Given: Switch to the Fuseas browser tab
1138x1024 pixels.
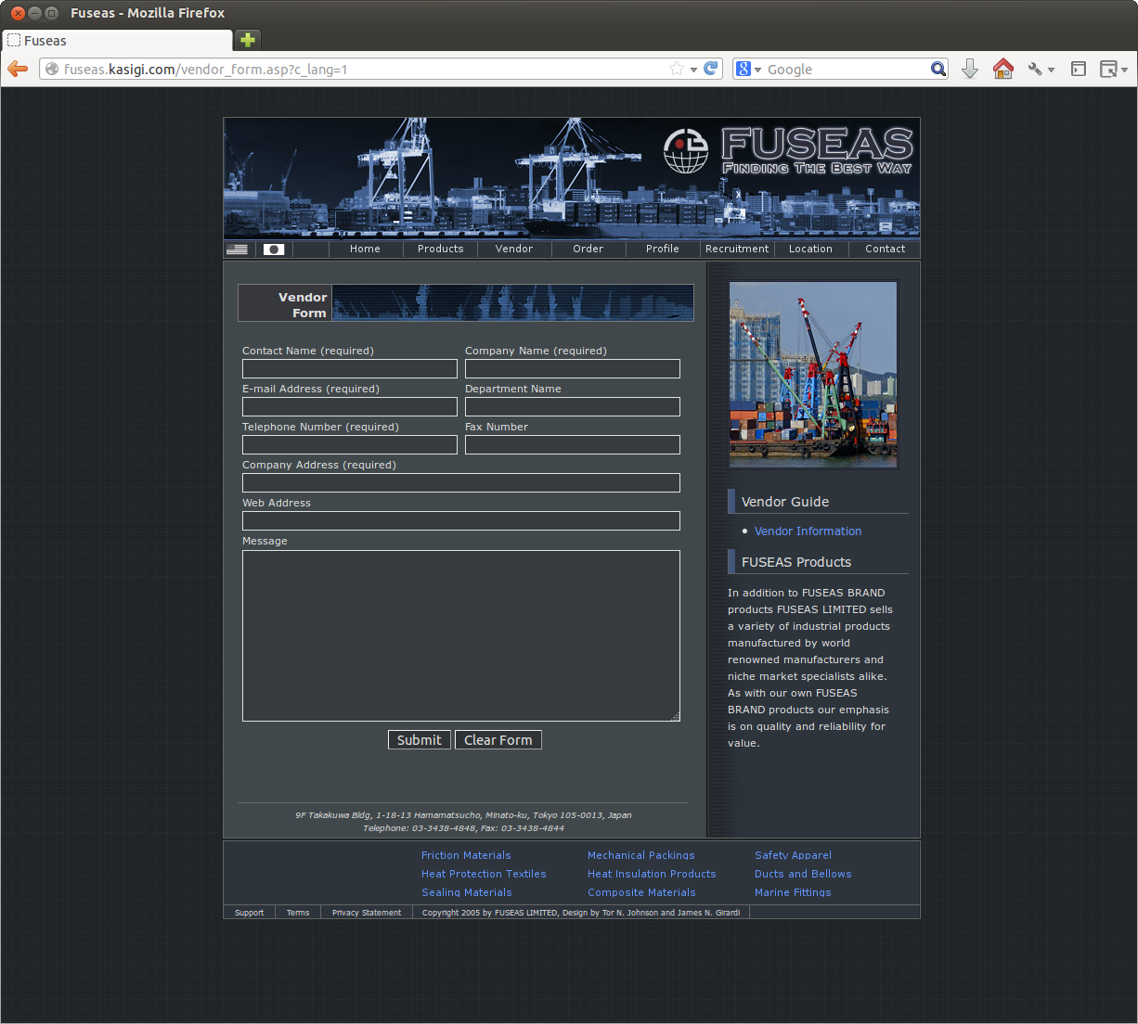Looking at the screenshot, I should [x=116, y=41].
